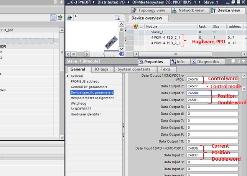Open the IO tags tab
247x176 pixels.
pyautogui.click(x=102, y=69)
